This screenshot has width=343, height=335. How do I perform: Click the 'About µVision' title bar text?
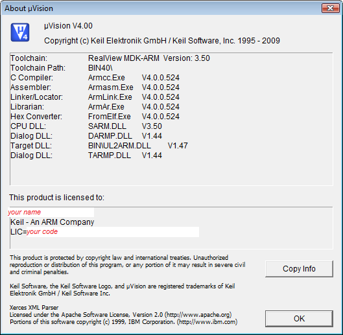[x=29, y=8]
